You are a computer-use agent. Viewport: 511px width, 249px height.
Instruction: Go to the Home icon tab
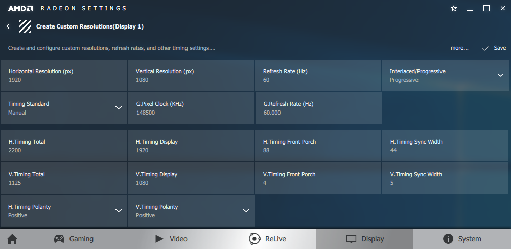click(x=12, y=239)
